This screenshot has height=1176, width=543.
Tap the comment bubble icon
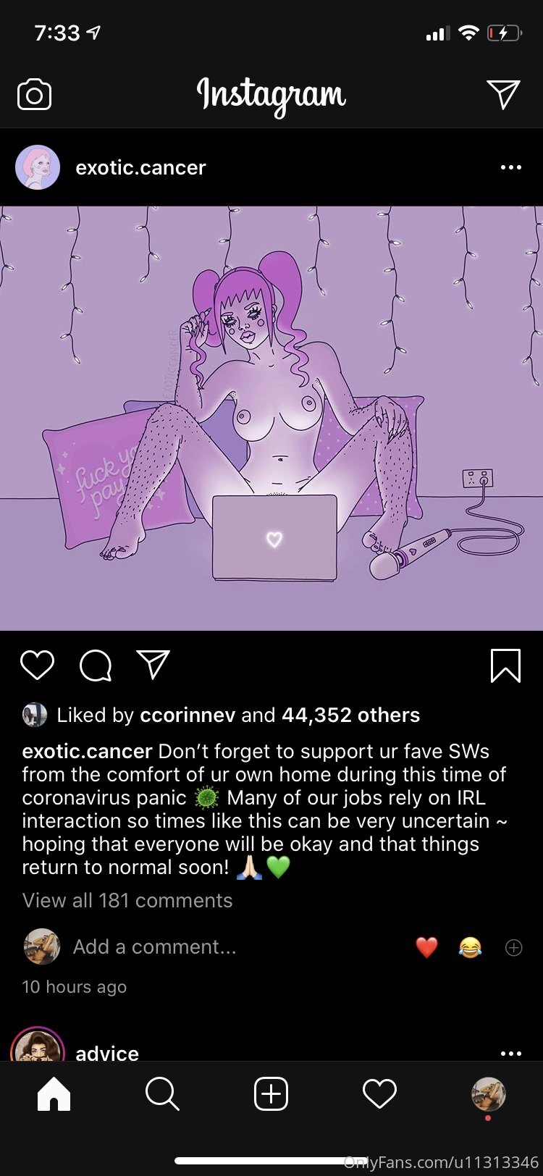click(96, 665)
